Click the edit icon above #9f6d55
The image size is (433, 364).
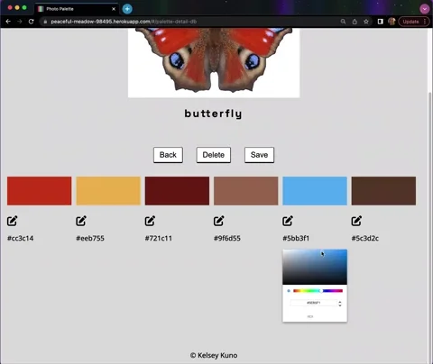click(x=219, y=221)
